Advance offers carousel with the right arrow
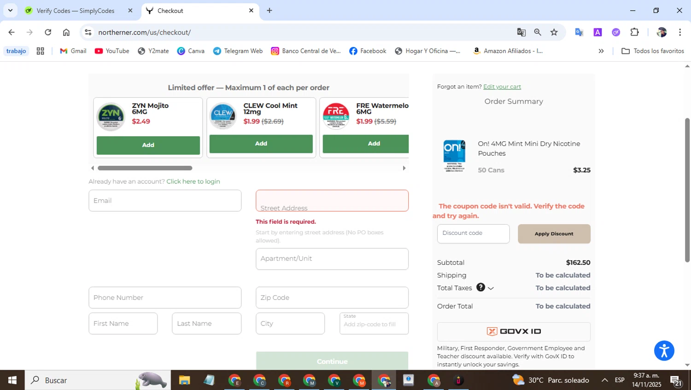691x390 pixels. tap(404, 168)
